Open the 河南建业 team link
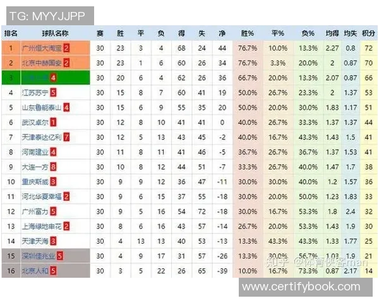The height and width of the screenshot is (303, 379). coord(35,152)
